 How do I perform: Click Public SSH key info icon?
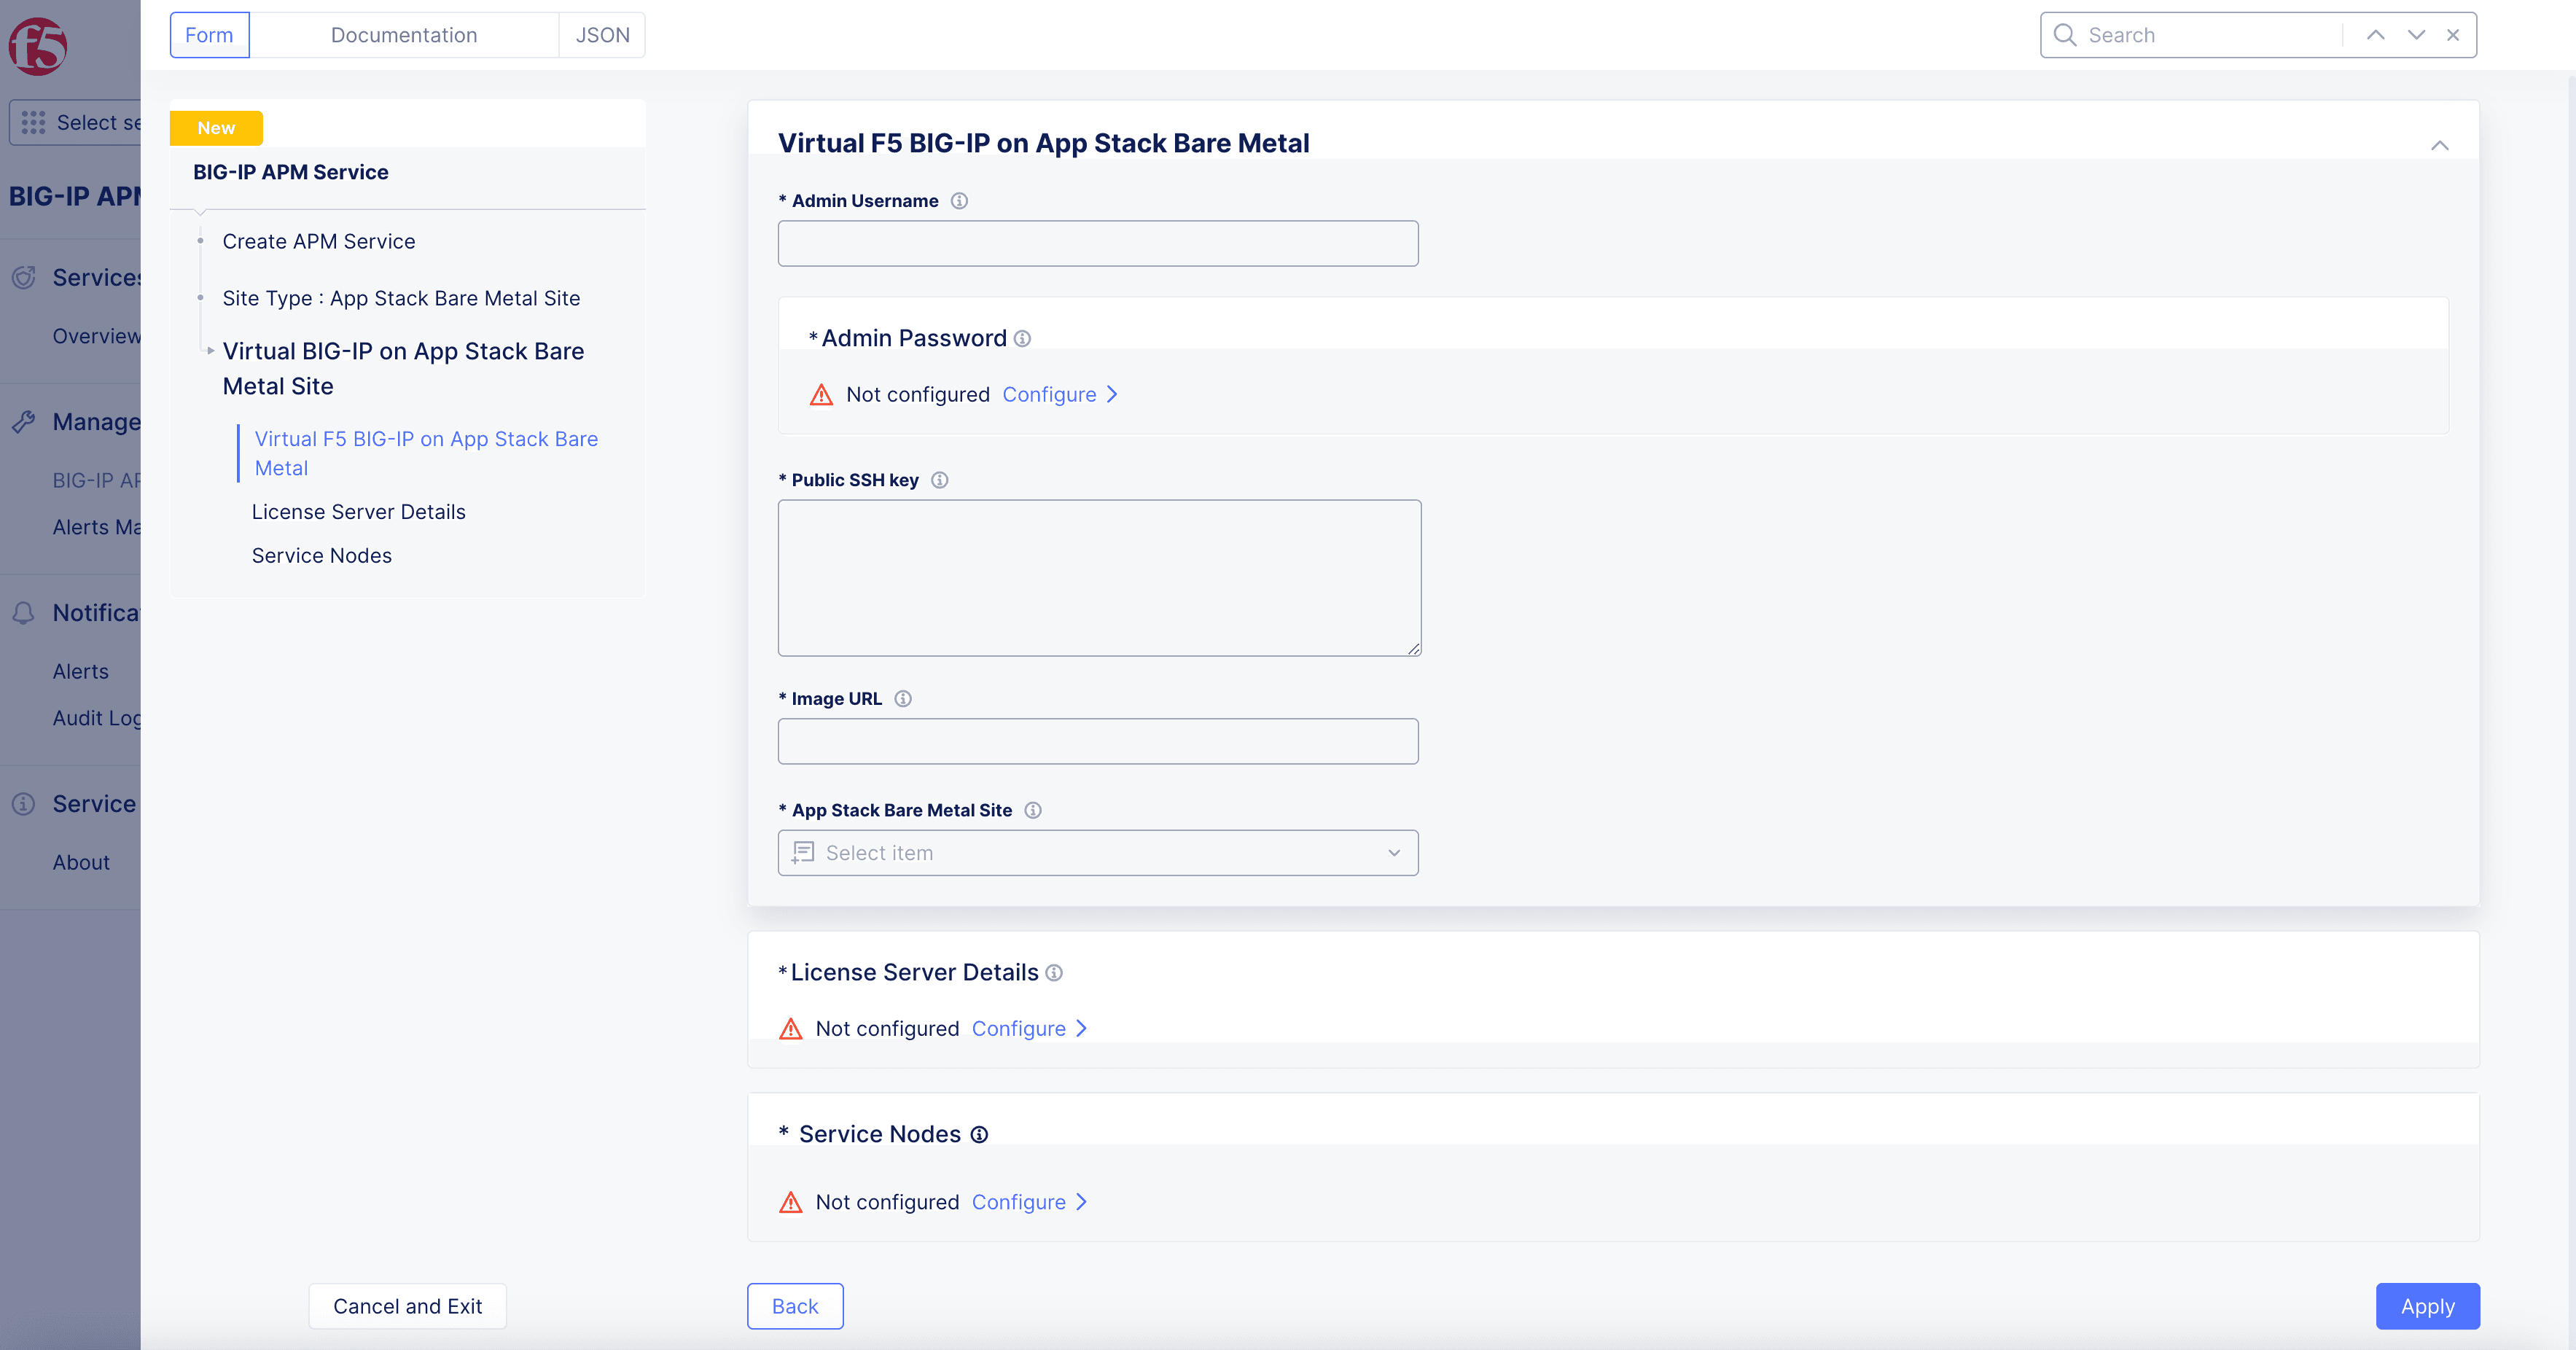pyautogui.click(x=939, y=480)
